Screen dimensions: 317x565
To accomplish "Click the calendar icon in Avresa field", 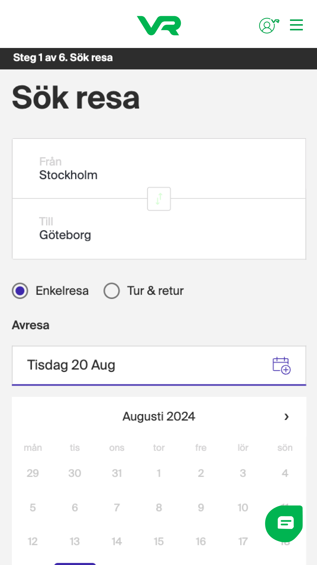I will click(281, 365).
